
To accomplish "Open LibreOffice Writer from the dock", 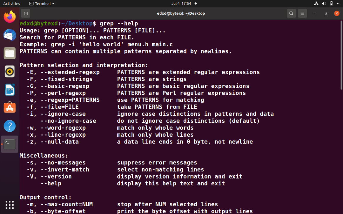I will pyautogui.click(x=9, y=89).
